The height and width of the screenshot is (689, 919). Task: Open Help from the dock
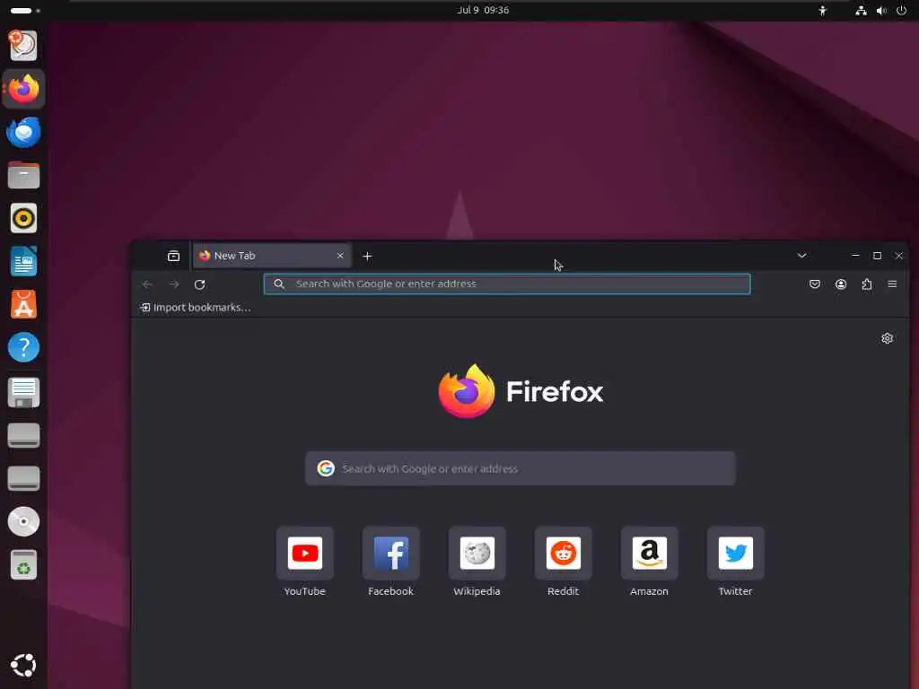click(23, 347)
